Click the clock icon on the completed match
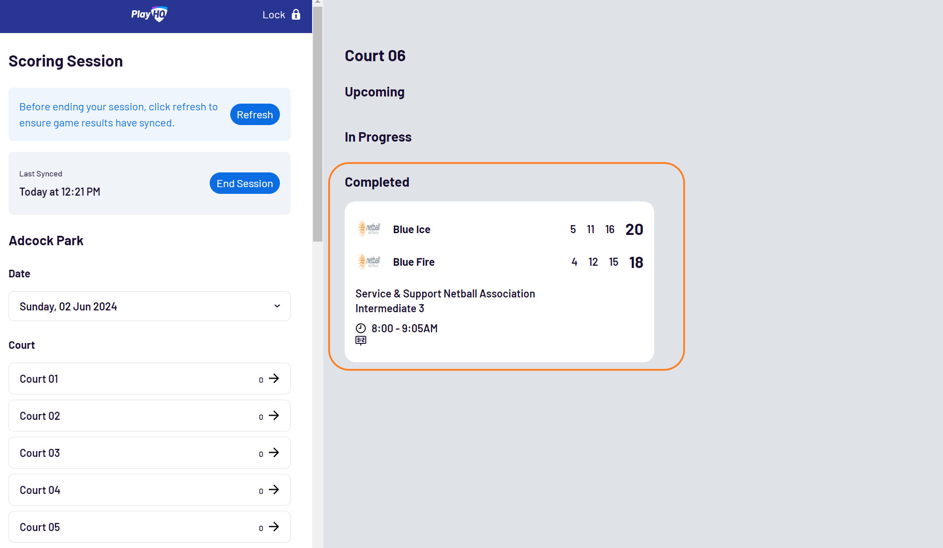Screen dimensions: 943x548 pyautogui.click(x=361, y=328)
